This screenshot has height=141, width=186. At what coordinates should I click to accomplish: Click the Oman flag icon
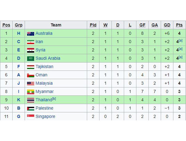(30, 75)
